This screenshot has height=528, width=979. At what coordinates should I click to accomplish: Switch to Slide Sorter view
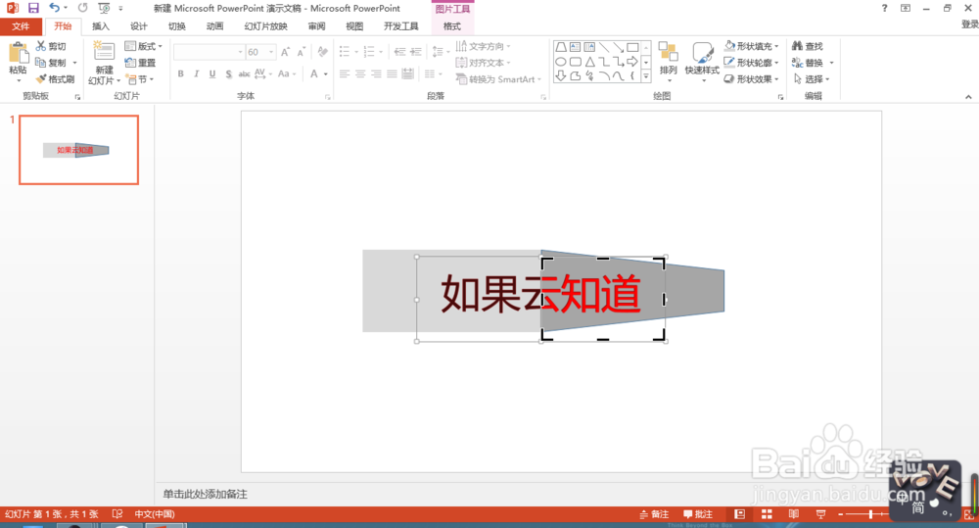(x=767, y=514)
